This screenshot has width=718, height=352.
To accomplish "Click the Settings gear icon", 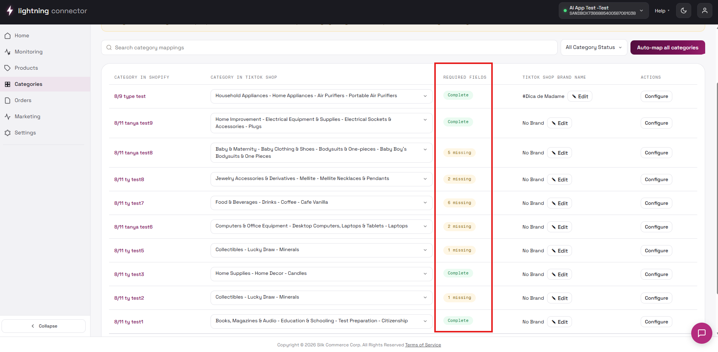I will [x=8, y=133].
